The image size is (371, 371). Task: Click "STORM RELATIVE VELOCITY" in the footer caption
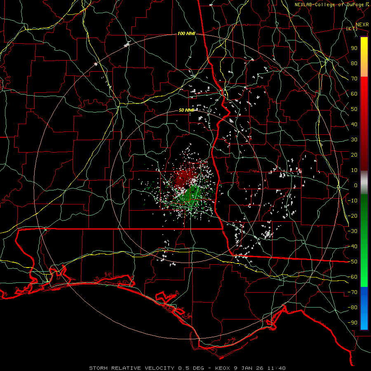pyautogui.click(x=132, y=368)
